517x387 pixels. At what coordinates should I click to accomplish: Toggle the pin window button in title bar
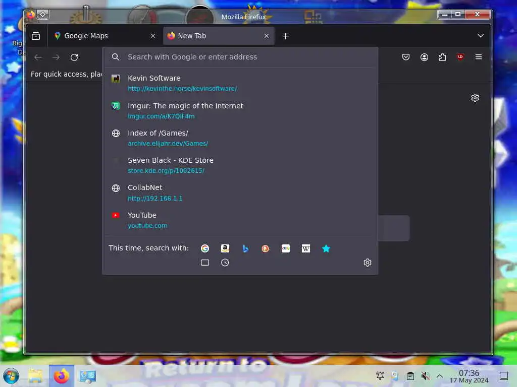tap(43, 15)
